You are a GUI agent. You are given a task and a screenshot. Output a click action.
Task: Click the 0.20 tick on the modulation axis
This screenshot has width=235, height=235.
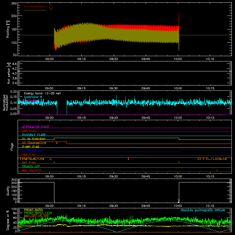[14, 92]
